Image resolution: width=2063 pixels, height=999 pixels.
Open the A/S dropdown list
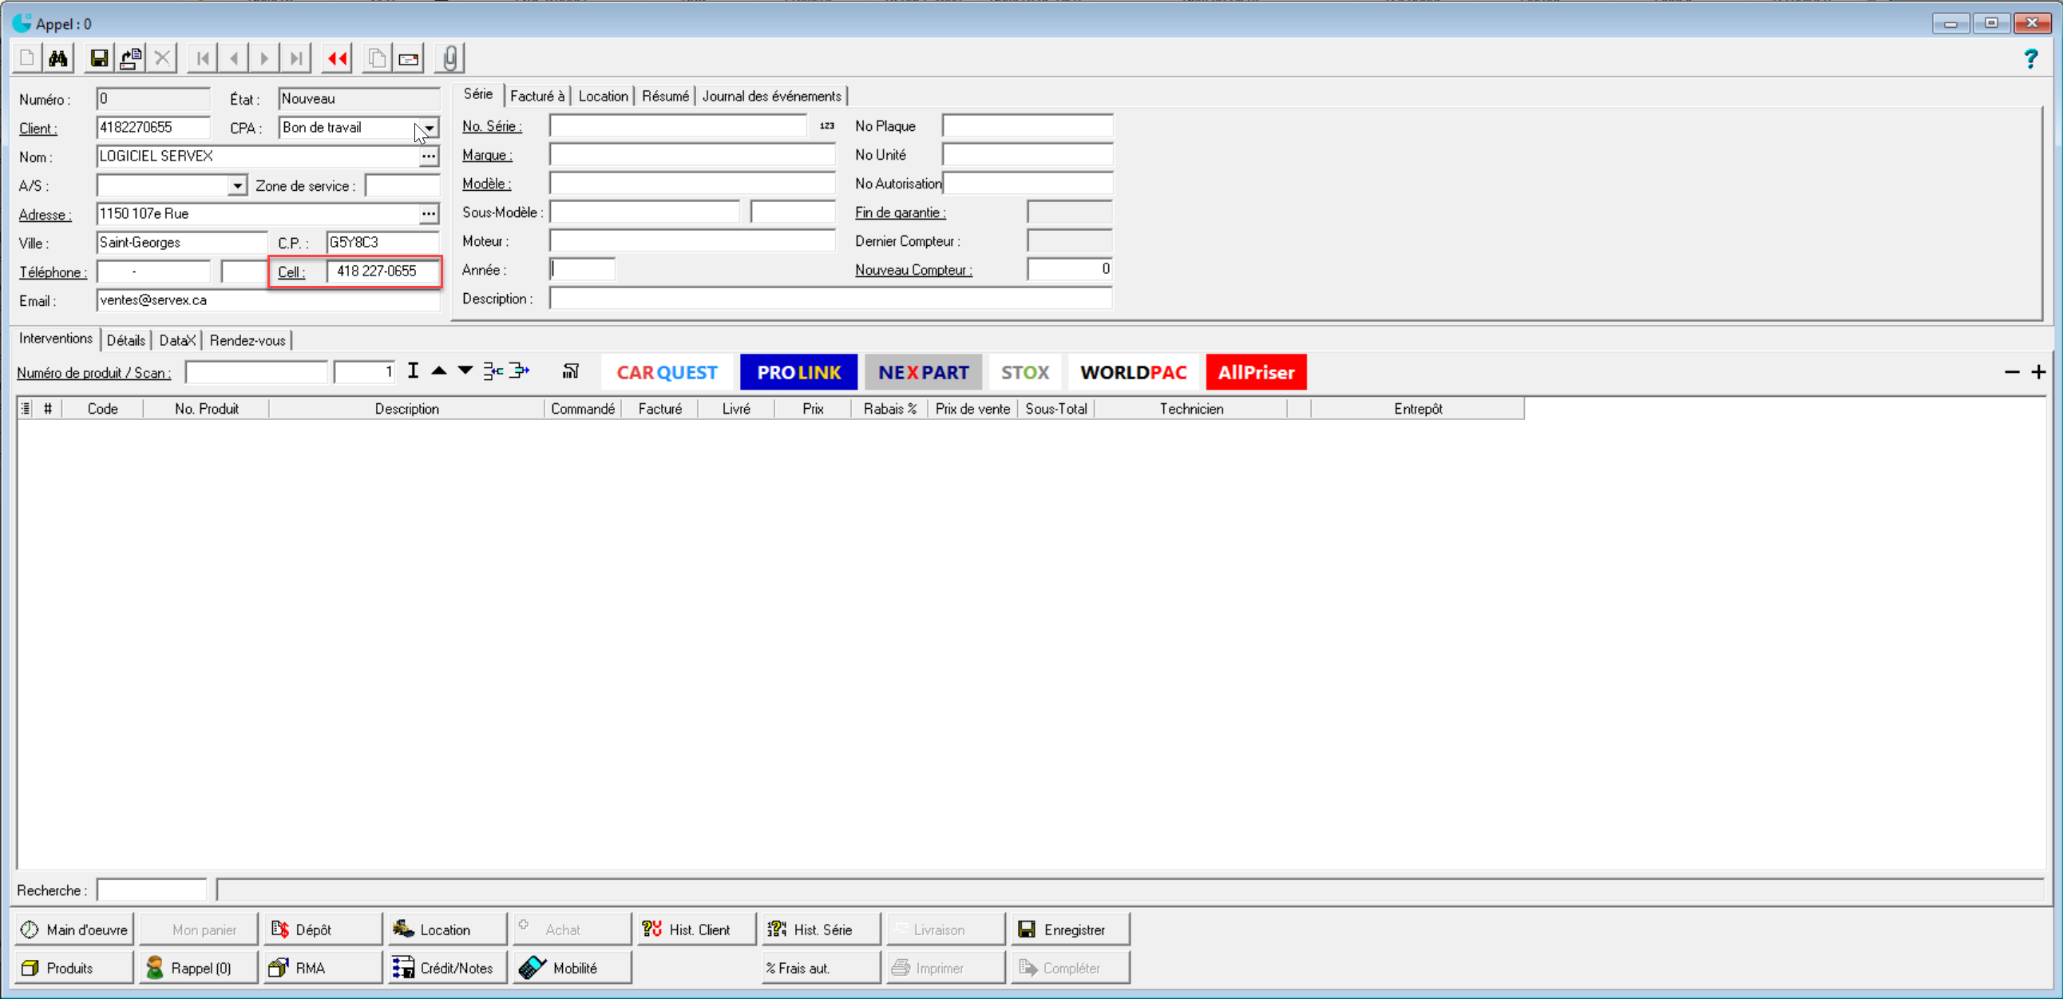pos(237,186)
